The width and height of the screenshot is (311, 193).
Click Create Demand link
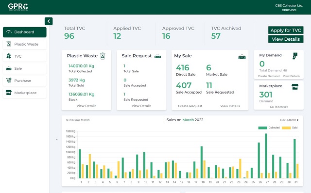point(269,76)
